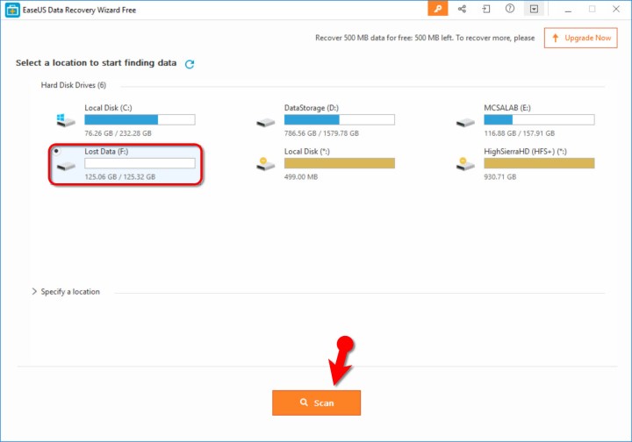Click the EaseUS app logo icon
632x442 pixels.
pos(11,9)
